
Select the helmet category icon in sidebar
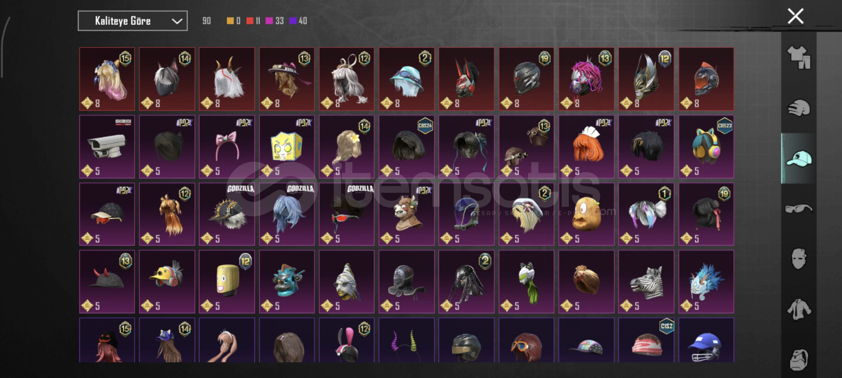click(799, 108)
